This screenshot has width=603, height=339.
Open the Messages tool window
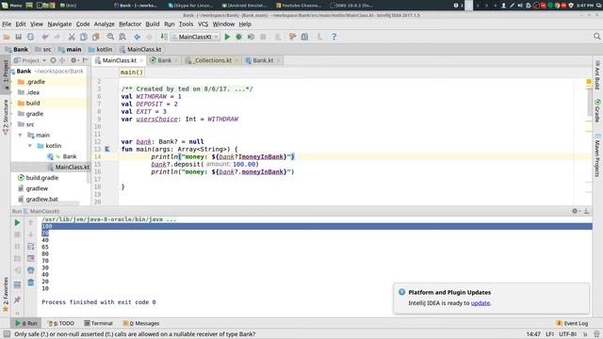pos(141,323)
